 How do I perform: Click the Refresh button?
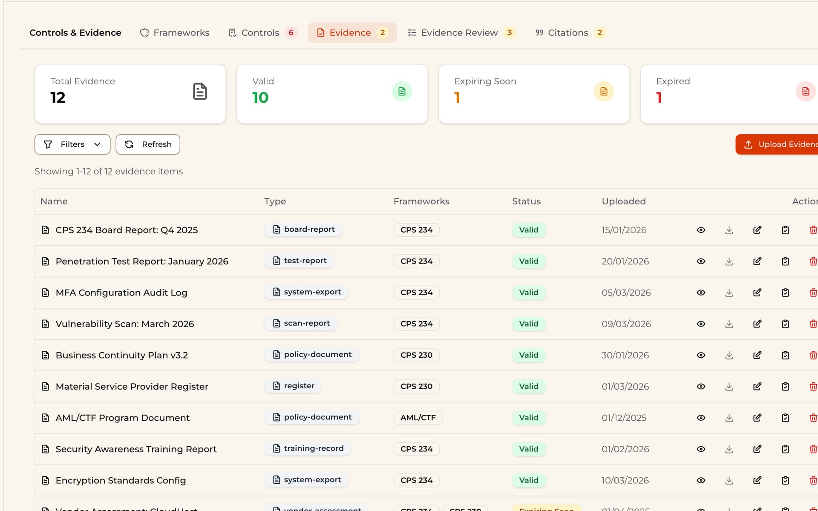pos(148,144)
